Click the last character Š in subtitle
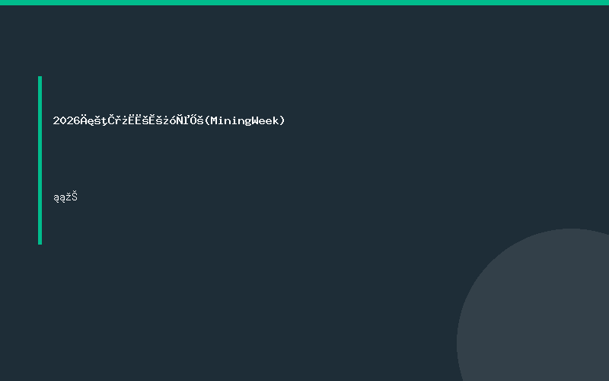Image resolution: width=609 pixels, height=381 pixels. [75, 197]
